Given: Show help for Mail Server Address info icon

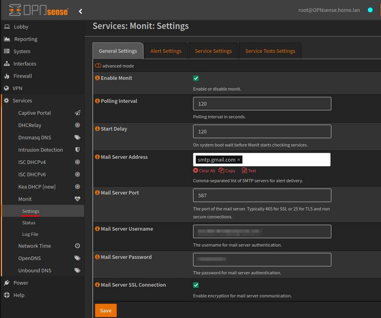Looking at the screenshot, I should 97,157.
